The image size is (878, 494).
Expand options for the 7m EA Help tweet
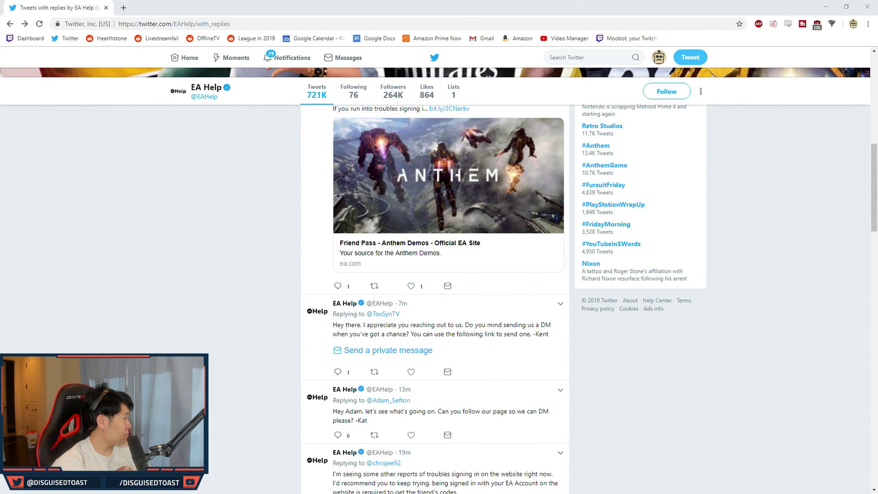click(x=560, y=304)
